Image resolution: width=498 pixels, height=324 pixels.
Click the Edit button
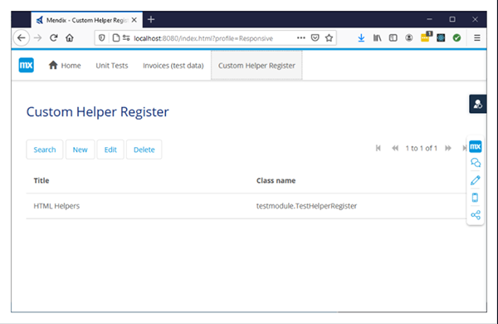click(110, 150)
